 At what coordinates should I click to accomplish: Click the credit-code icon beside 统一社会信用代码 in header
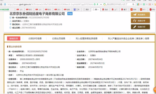pyautogui.click(x=10, y=18)
